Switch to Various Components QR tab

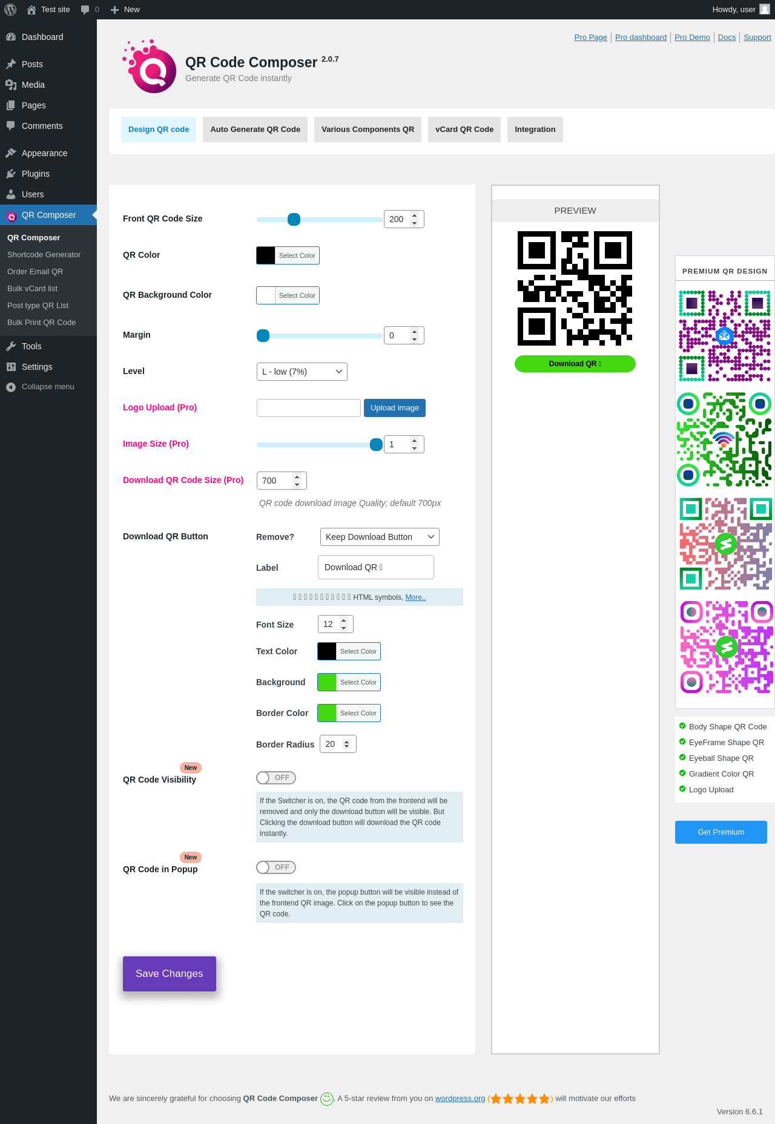click(368, 130)
